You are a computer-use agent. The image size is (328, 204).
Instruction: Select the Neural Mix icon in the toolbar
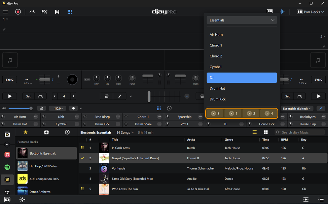tap(57, 12)
